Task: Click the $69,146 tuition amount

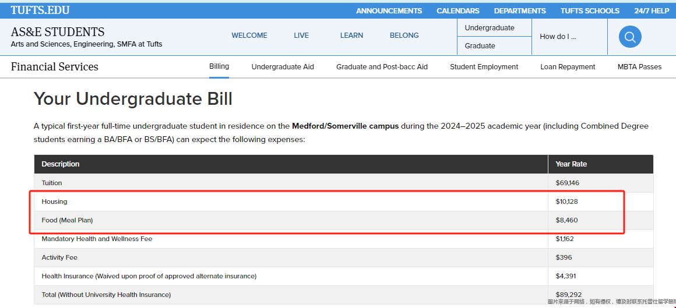Action: (568, 183)
